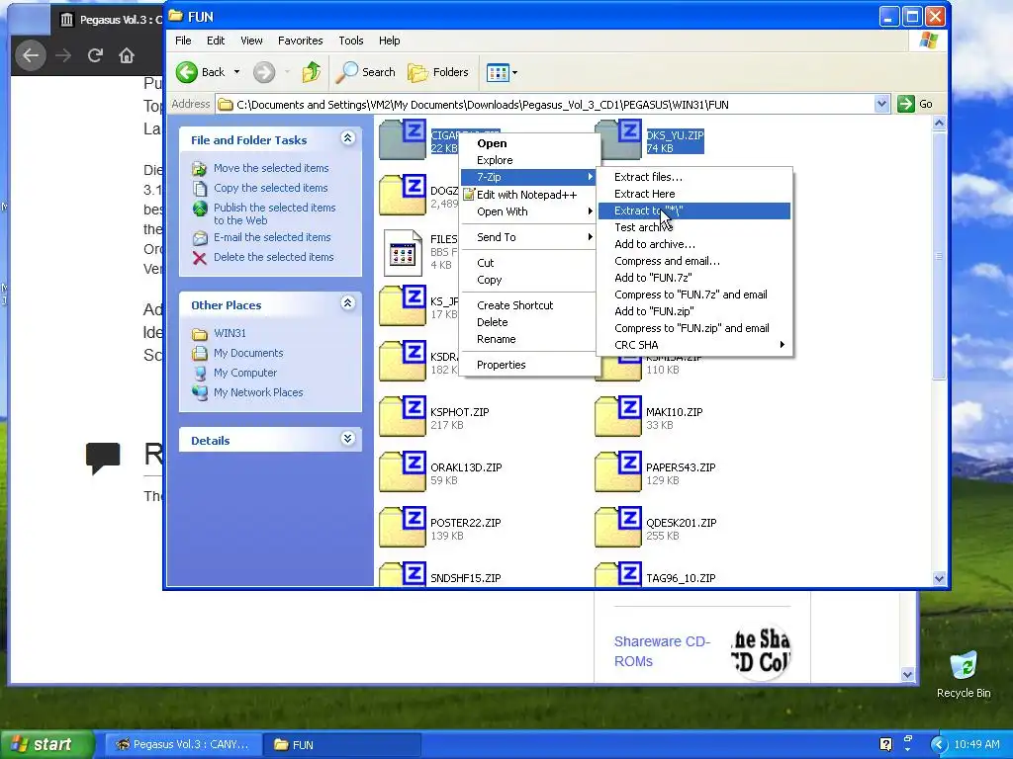Click Delete the selected items

[x=273, y=257]
